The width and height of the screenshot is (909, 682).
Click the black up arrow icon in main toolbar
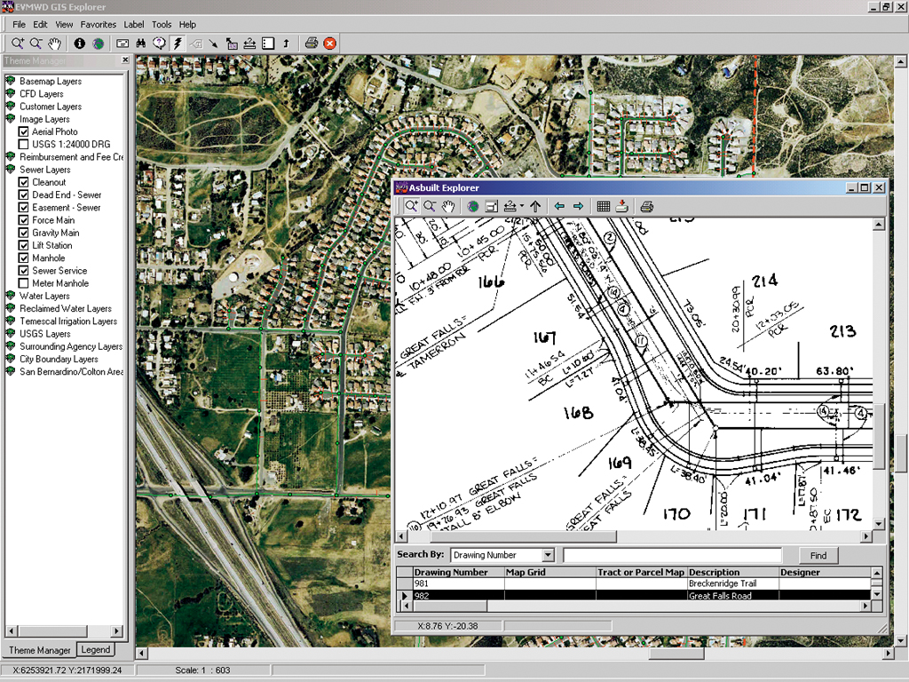[287, 43]
